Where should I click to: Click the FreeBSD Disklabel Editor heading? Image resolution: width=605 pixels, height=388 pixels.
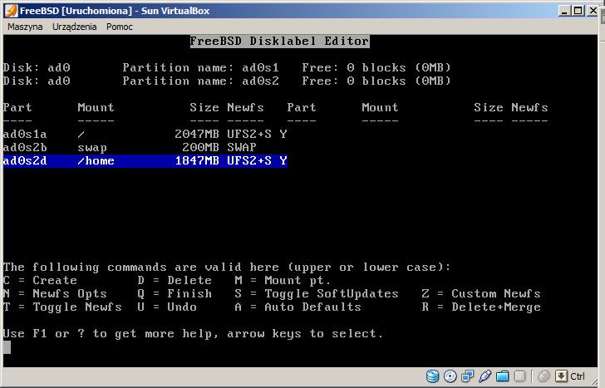click(x=280, y=42)
